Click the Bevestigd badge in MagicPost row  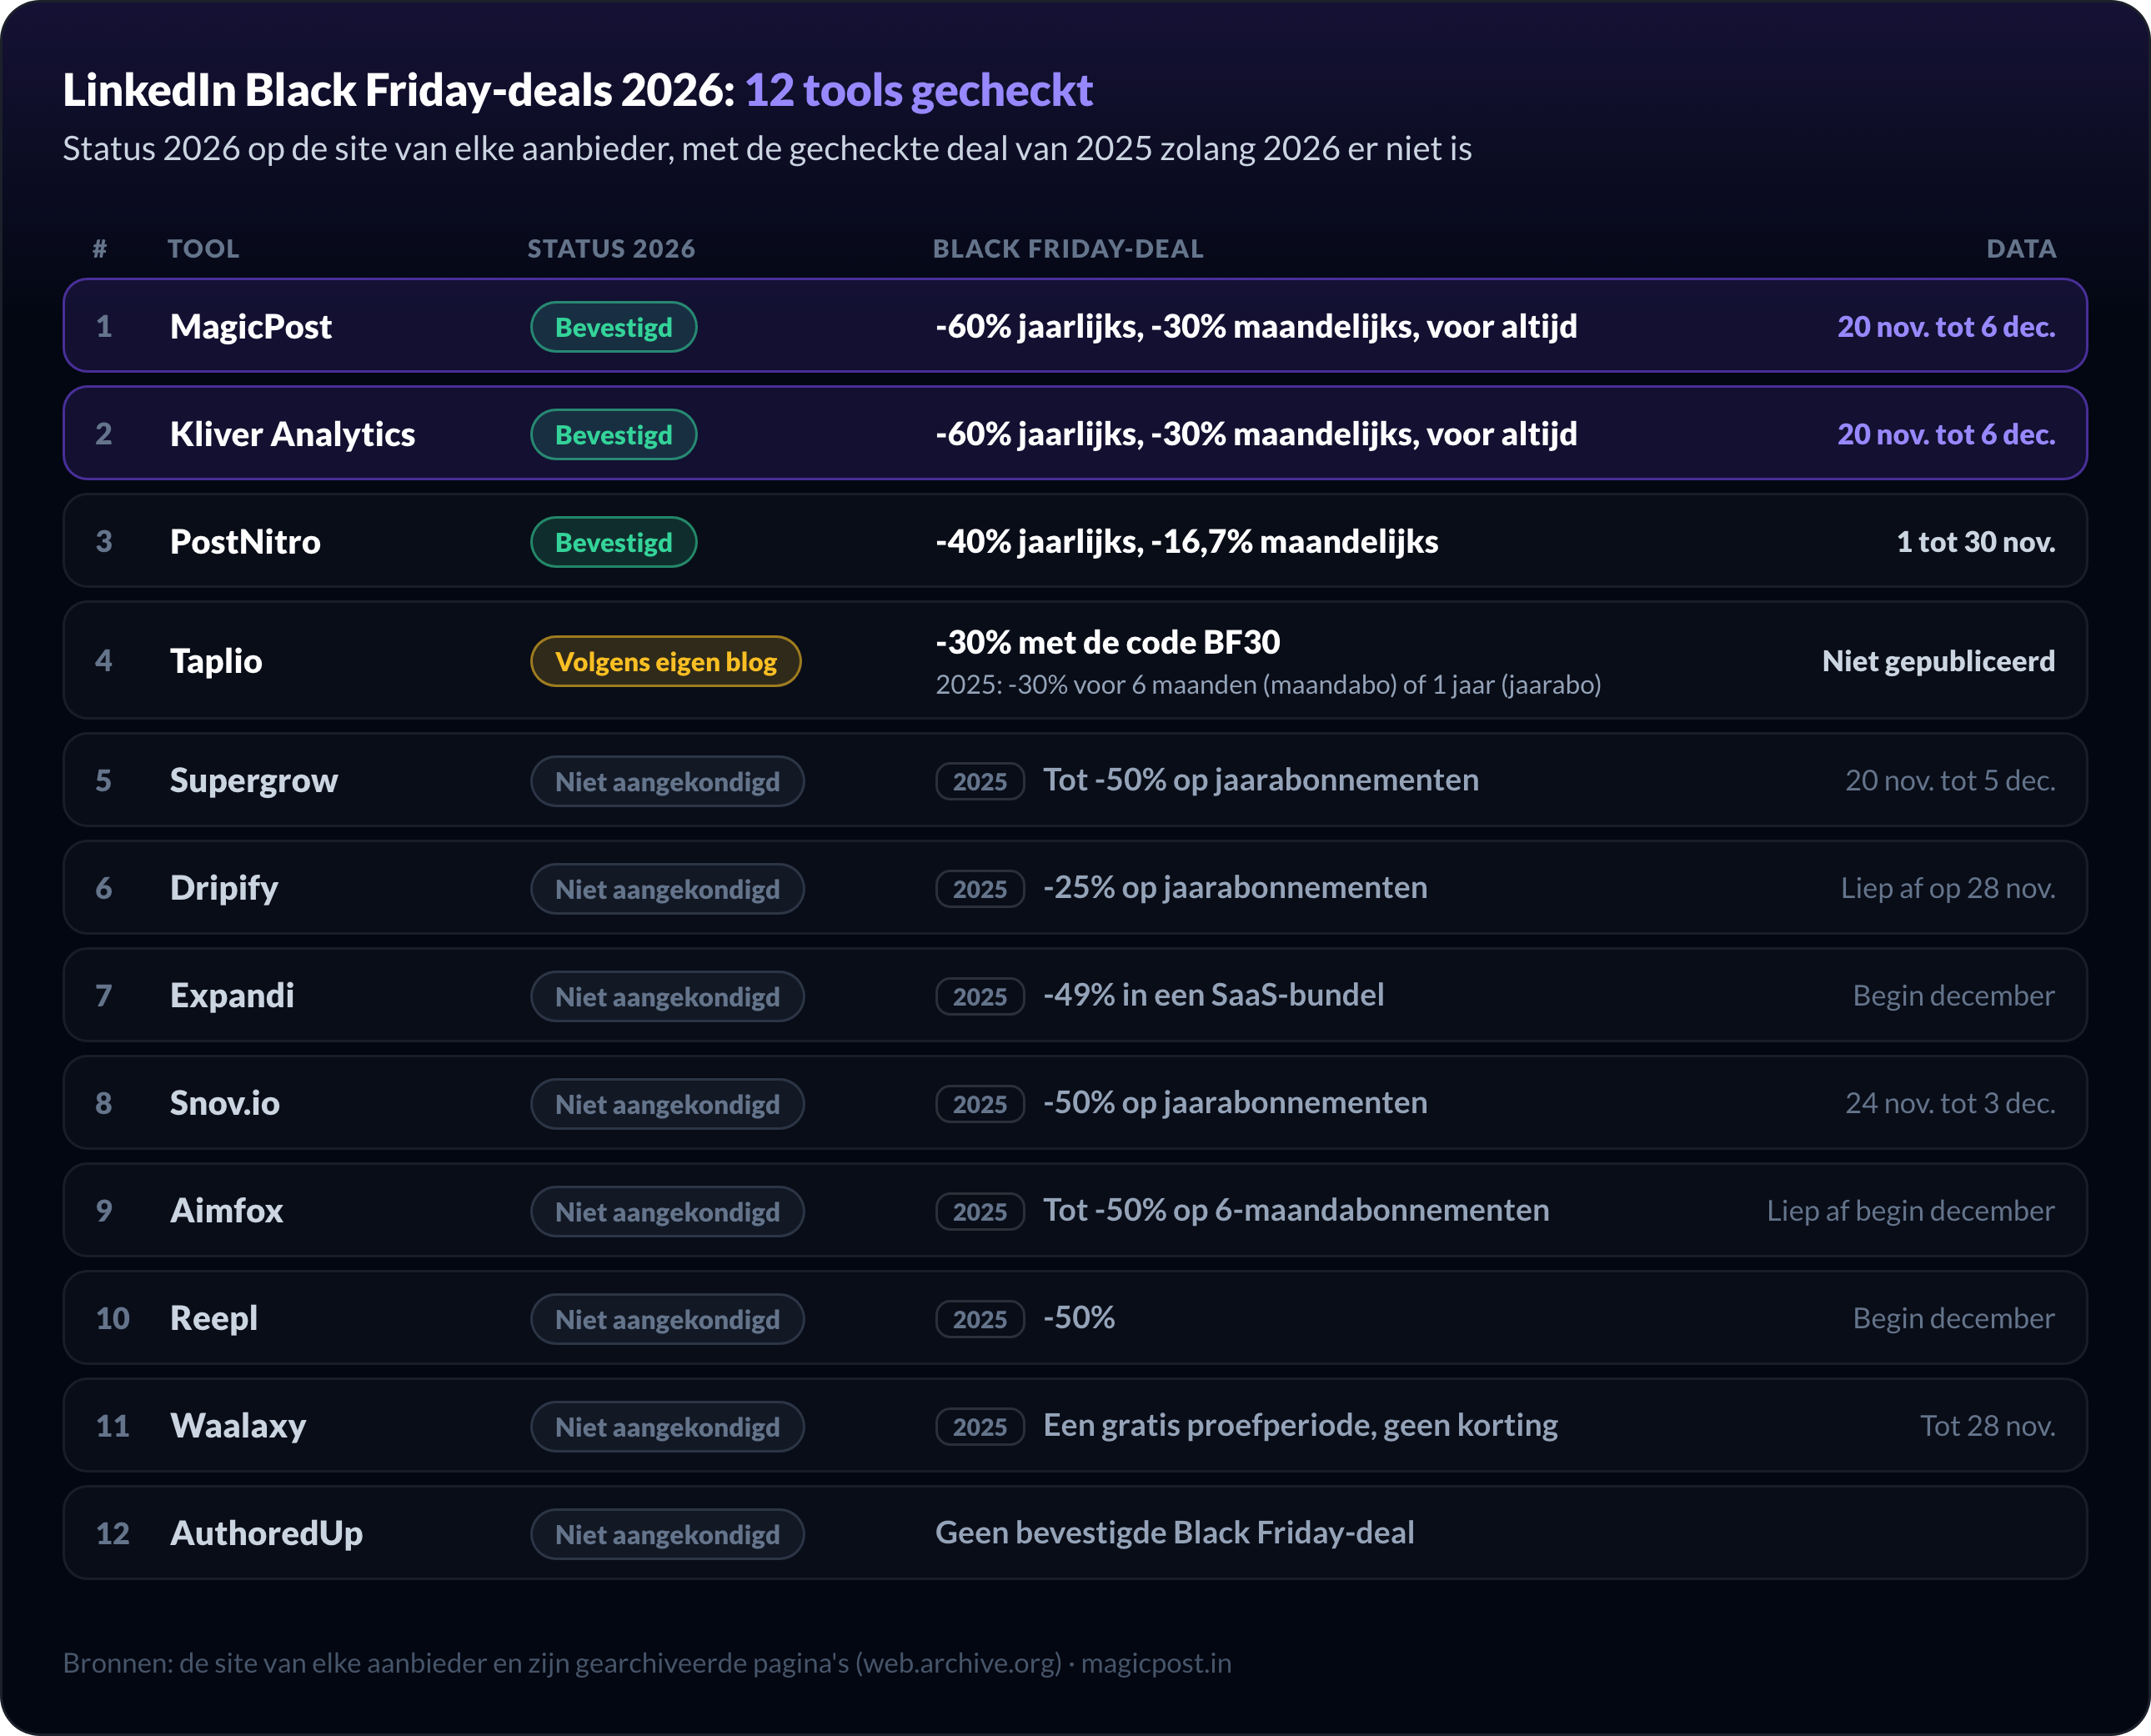[613, 327]
